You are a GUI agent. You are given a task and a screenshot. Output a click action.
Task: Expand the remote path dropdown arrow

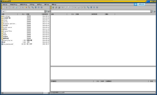point(151,11)
